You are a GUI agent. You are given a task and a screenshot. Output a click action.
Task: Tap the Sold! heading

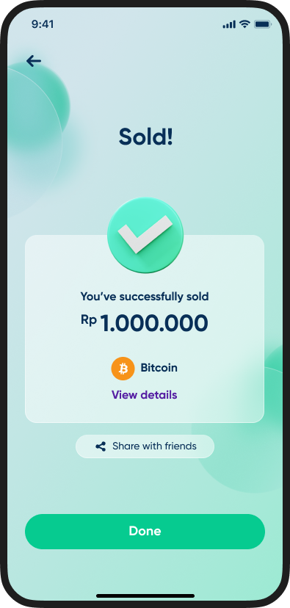145,137
